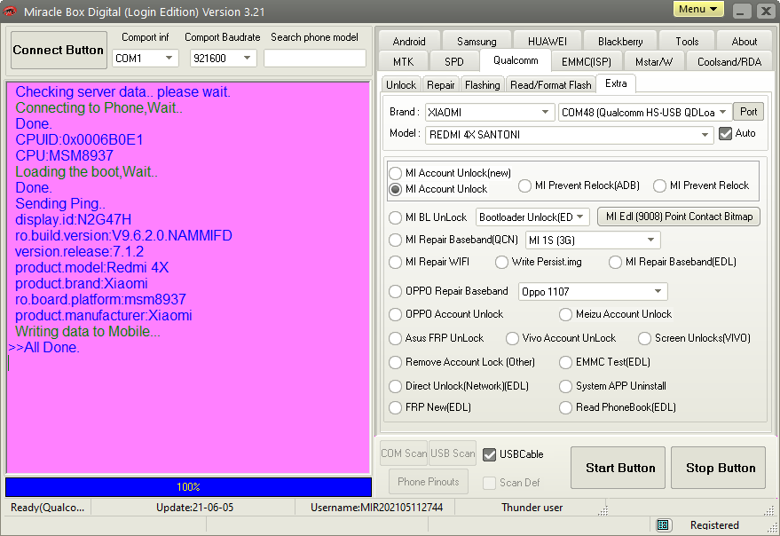Open the About tab
Image resolution: width=780 pixels, height=536 pixels.
click(x=745, y=42)
